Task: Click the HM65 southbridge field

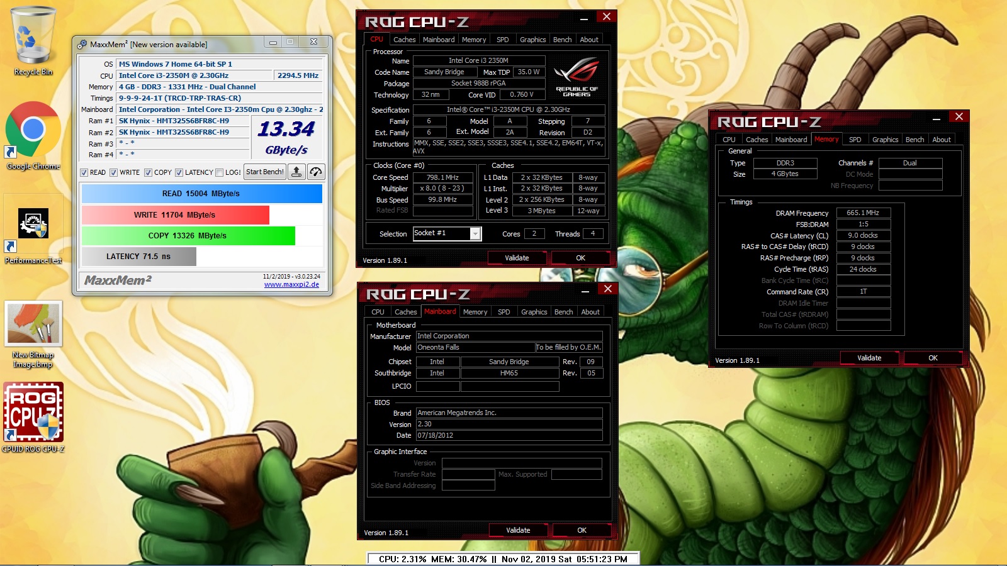Action: click(x=509, y=373)
